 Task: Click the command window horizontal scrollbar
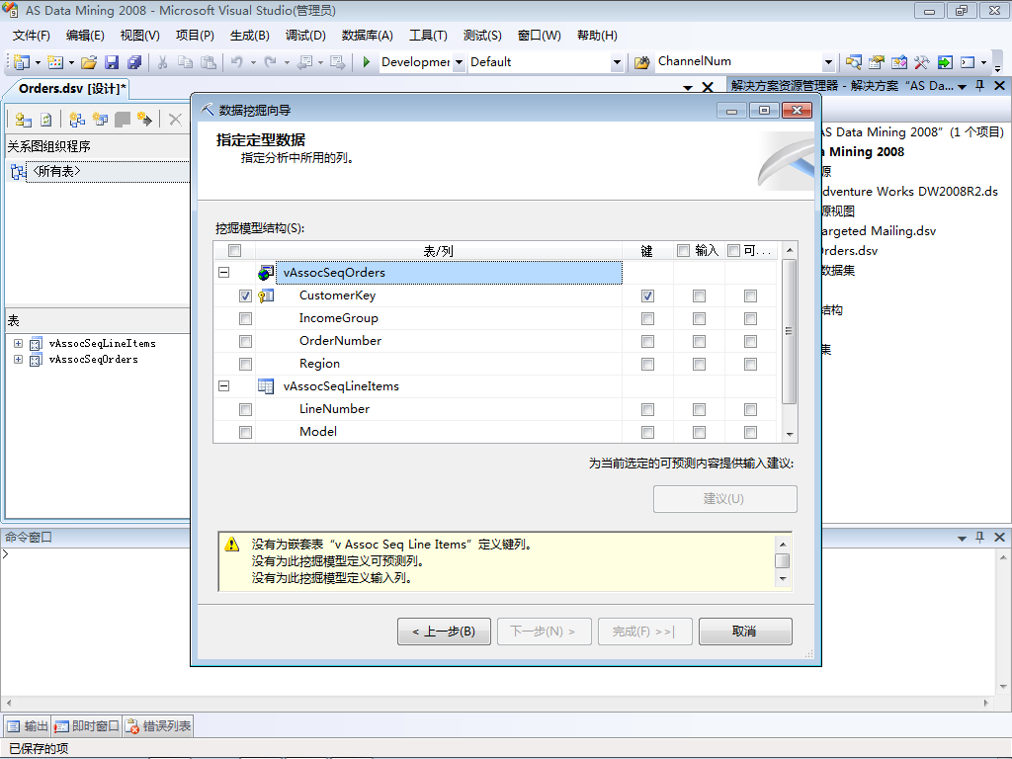(x=497, y=703)
